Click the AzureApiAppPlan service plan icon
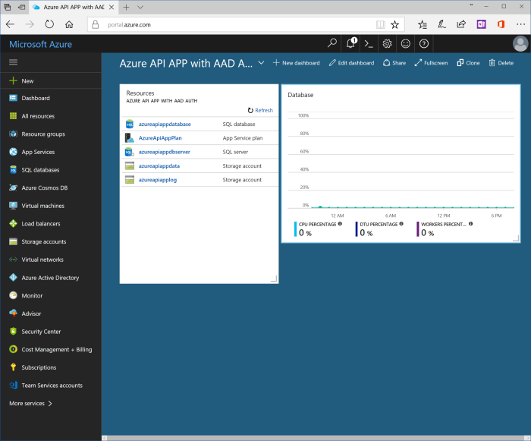Viewport: 531px width, 441px height. pyautogui.click(x=130, y=138)
